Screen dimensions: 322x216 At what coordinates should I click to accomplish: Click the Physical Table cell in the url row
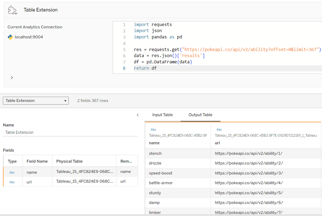pyautogui.click(x=85, y=181)
